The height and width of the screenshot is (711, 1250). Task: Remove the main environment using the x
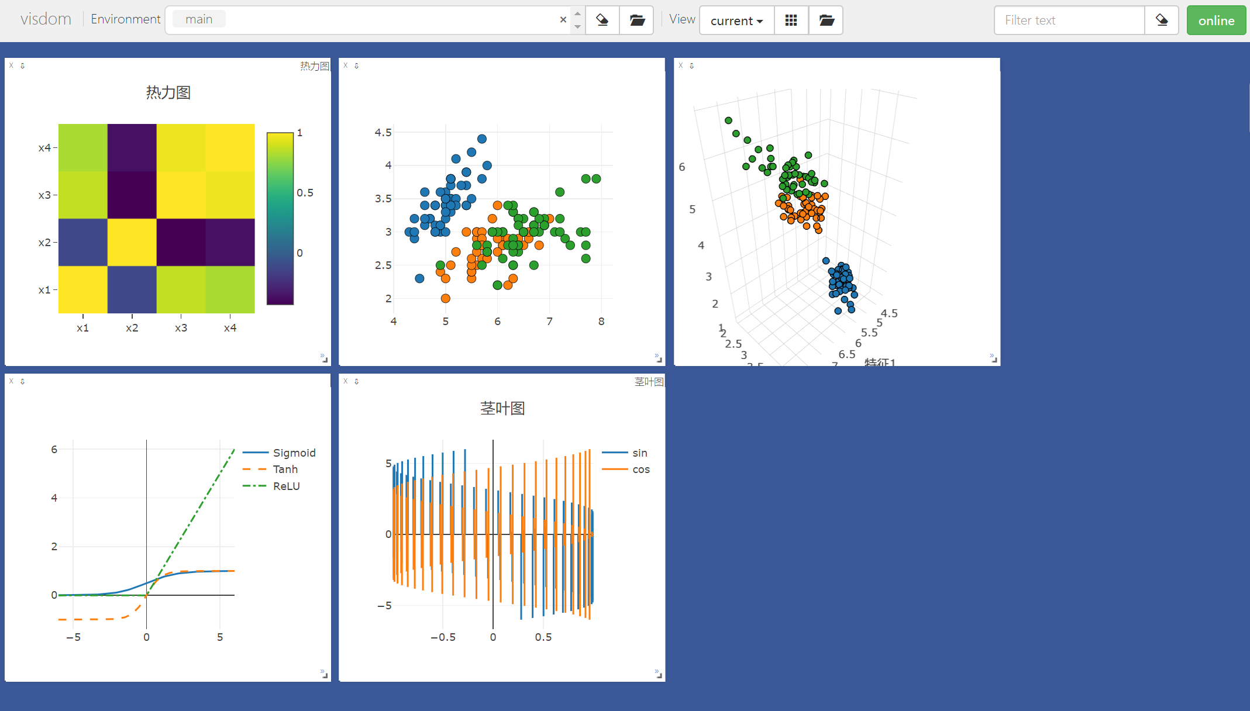[563, 20]
